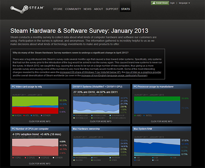Viewport: 205px width, 168px height.
Task: Click the PC Number of CPUs chart
Action: [x=35, y=147]
